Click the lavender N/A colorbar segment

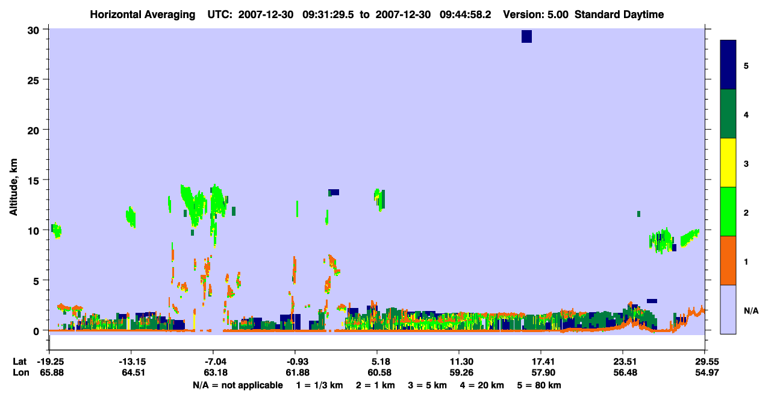pyautogui.click(x=728, y=309)
